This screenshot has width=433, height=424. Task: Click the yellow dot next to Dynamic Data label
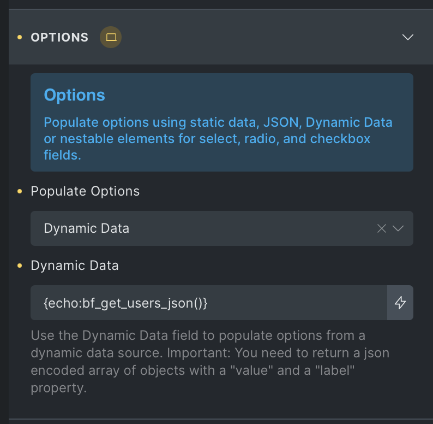(x=20, y=266)
